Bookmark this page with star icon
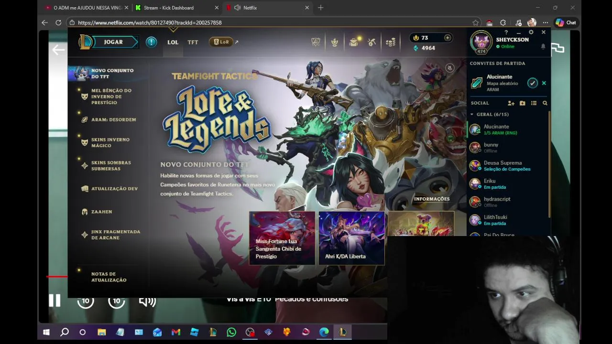 (x=475, y=22)
